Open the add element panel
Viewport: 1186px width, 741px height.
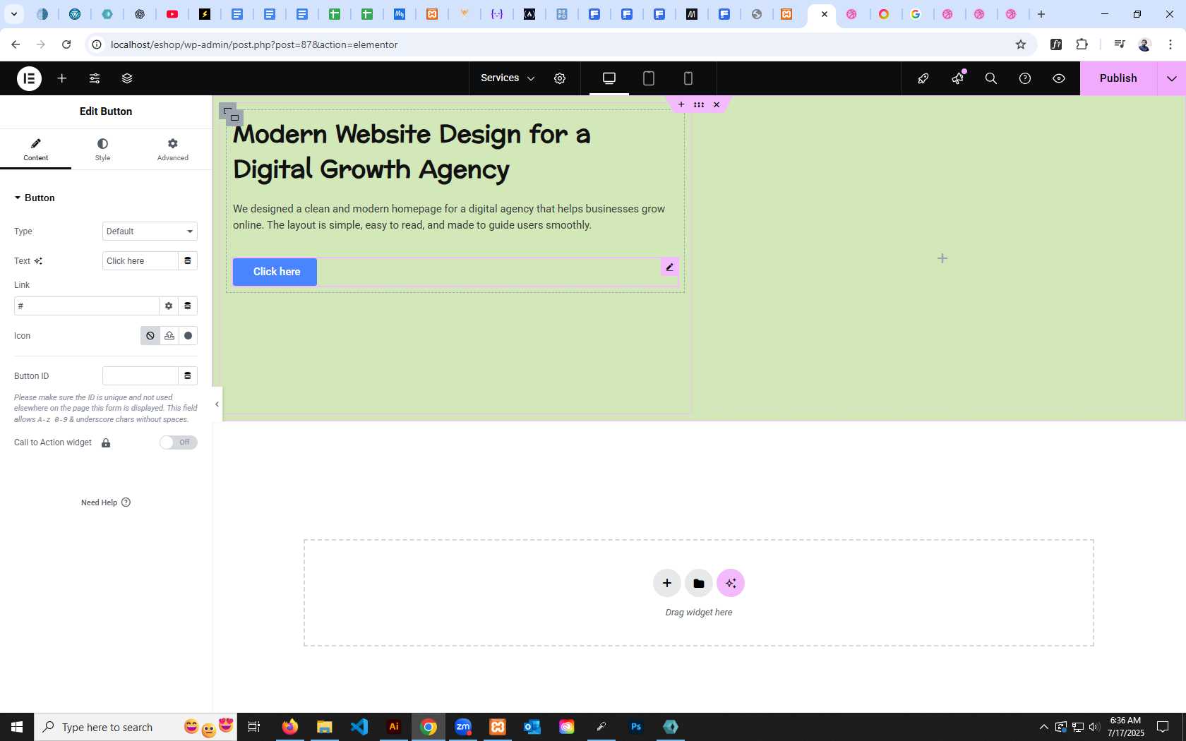62,78
